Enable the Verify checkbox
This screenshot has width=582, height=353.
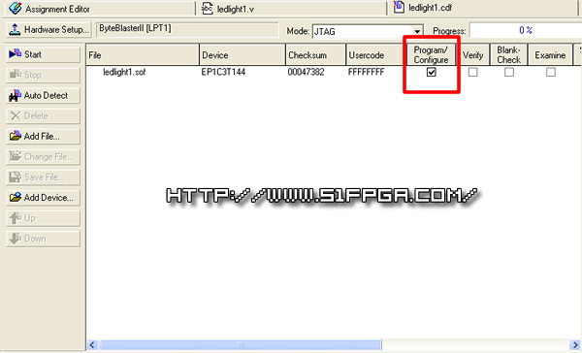(x=473, y=72)
